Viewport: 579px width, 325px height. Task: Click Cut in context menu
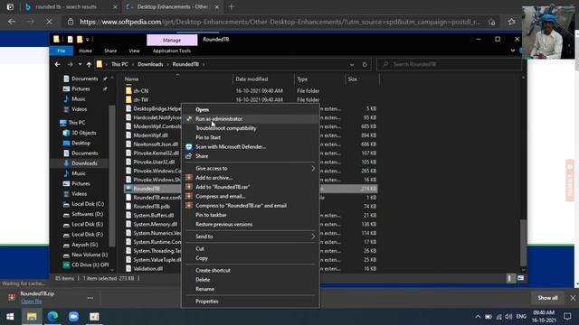pos(199,249)
